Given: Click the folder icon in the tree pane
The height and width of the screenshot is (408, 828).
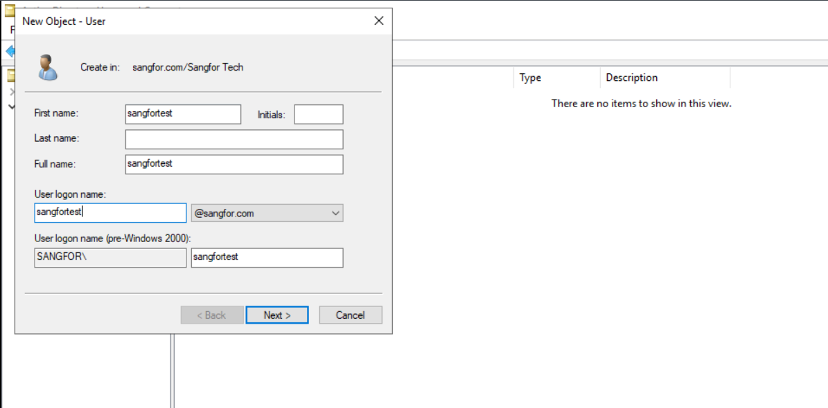Looking at the screenshot, I should coord(10,75).
